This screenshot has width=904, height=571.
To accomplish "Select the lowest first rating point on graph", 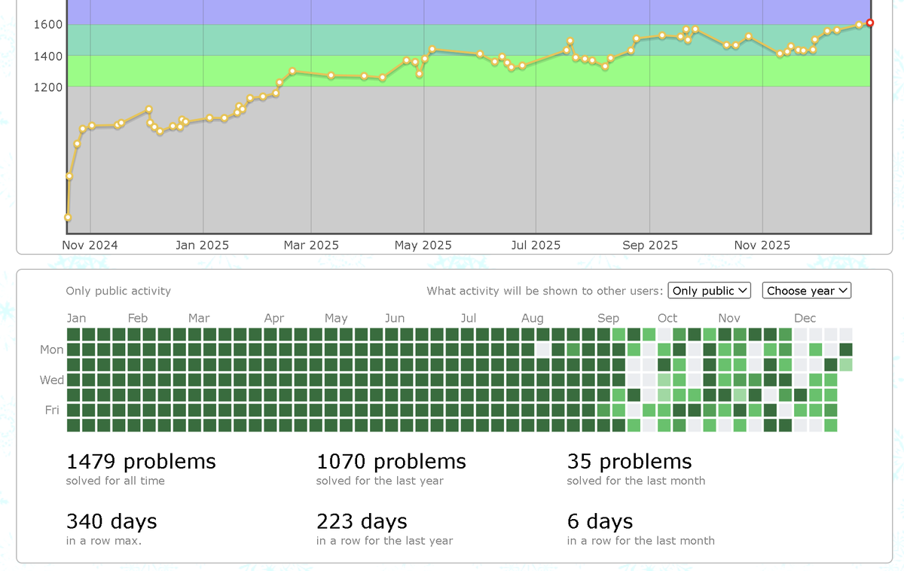I will [x=68, y=218].
